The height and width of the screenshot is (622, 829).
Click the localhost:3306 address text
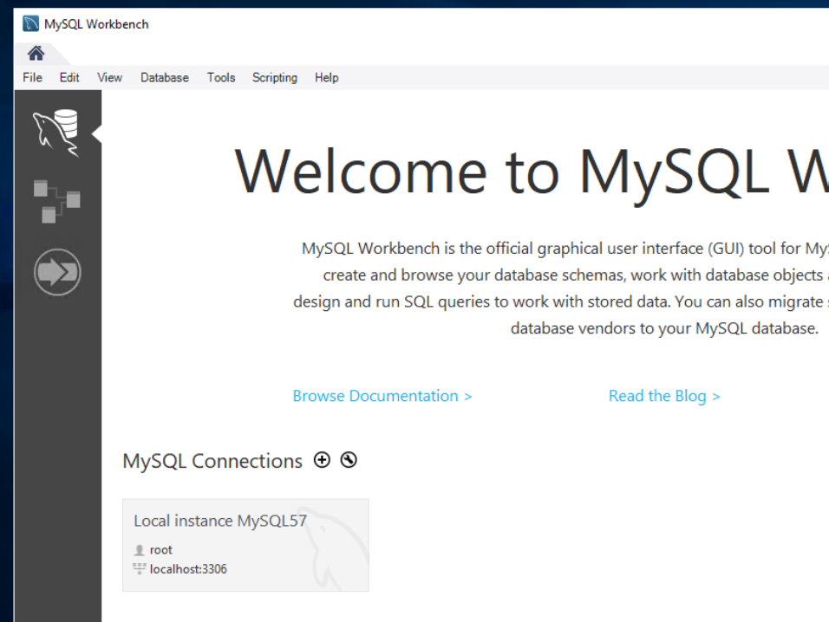click(x=188, y=568)
